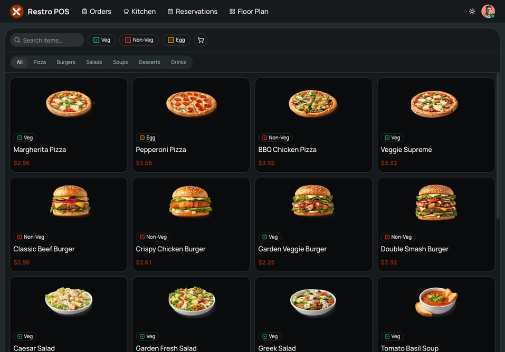Click the Double Smash Burger title
Image resolution: width=505 pixels, height=352 pixels.
pyautogui.click(x=414, y=249)
